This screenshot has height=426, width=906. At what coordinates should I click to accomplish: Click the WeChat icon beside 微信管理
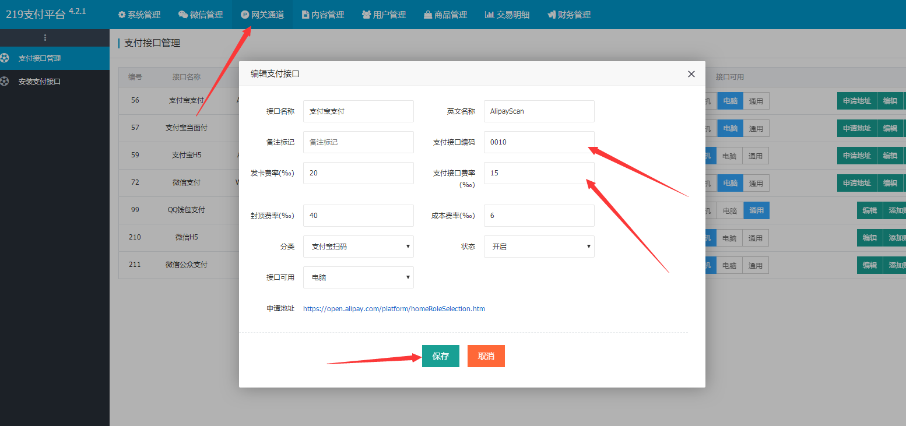pos(183,15)
